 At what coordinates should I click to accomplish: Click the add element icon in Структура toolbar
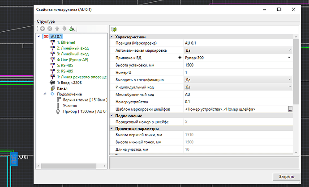[43, 29]
